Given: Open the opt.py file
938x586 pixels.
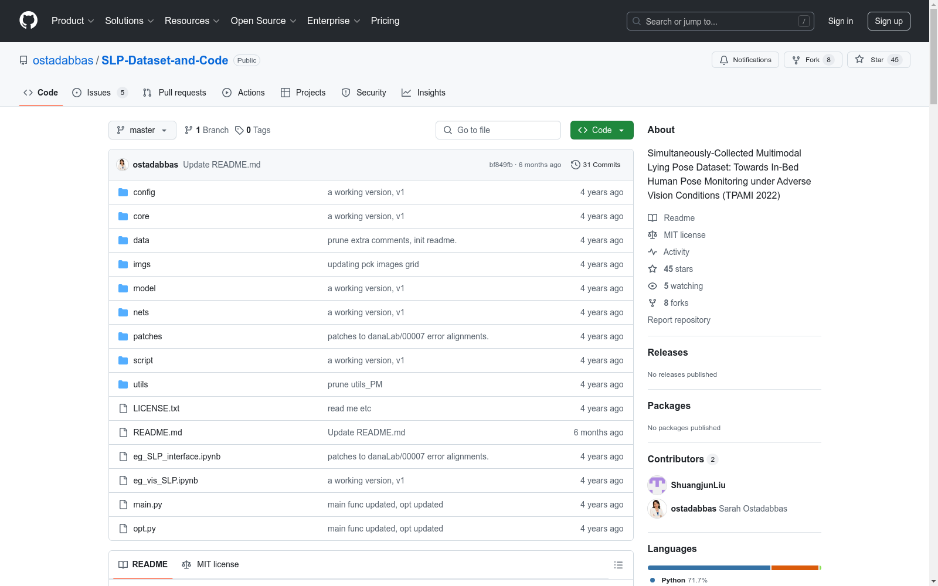Looking at the screenshot, I should click(x=145, y=529).
